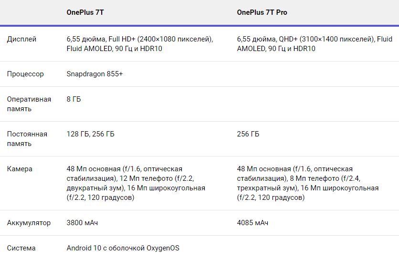This screenshot has height=260, width=399.
Task: Click the 4085 мАч battery value
Action: (x=252, y=223)
